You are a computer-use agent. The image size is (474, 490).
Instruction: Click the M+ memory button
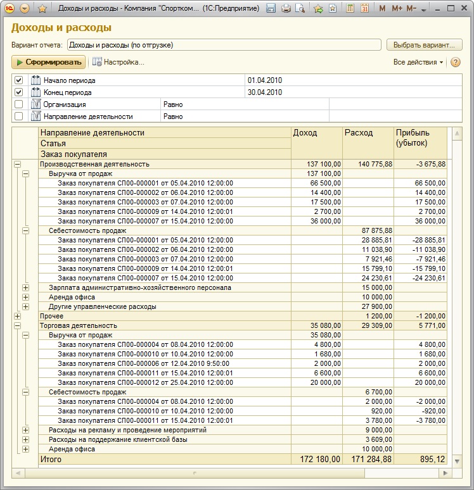(397, 9)
